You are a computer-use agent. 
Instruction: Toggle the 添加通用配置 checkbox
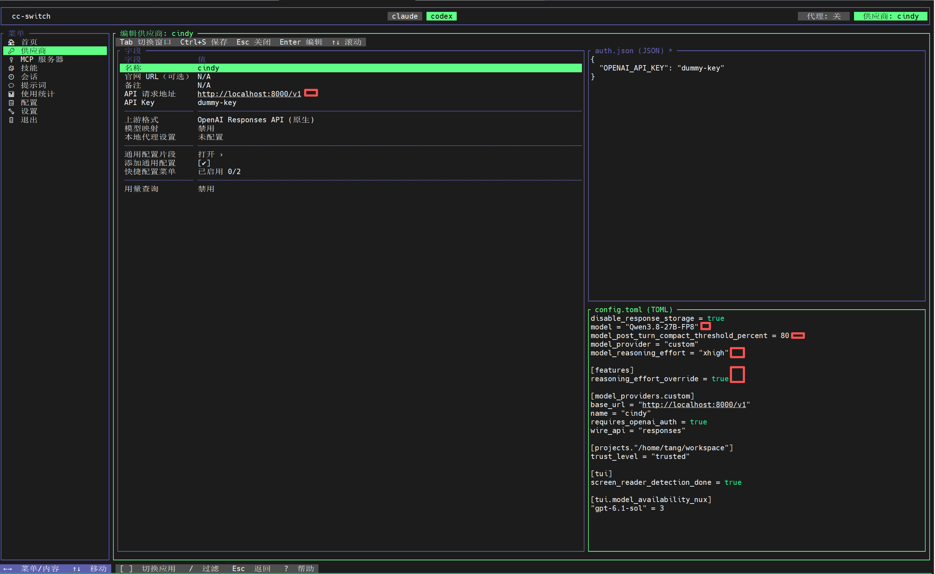coord(204,163)
